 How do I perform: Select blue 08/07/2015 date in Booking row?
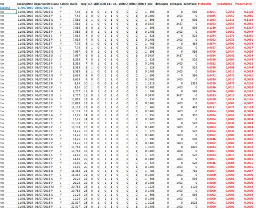pos(42,8)
